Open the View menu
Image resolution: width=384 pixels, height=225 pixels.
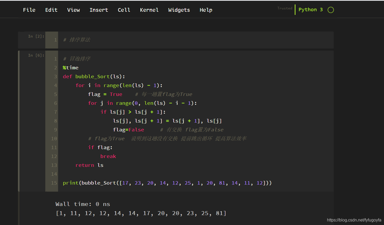coord(73,10)
